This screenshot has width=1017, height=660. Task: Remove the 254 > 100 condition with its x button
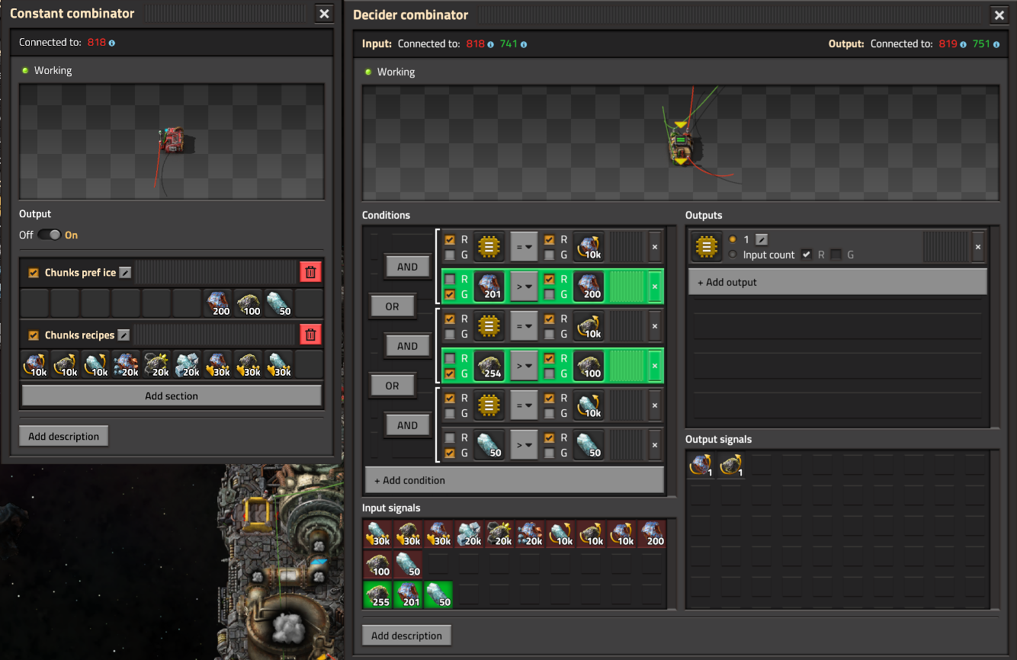[x=654, y=366]
